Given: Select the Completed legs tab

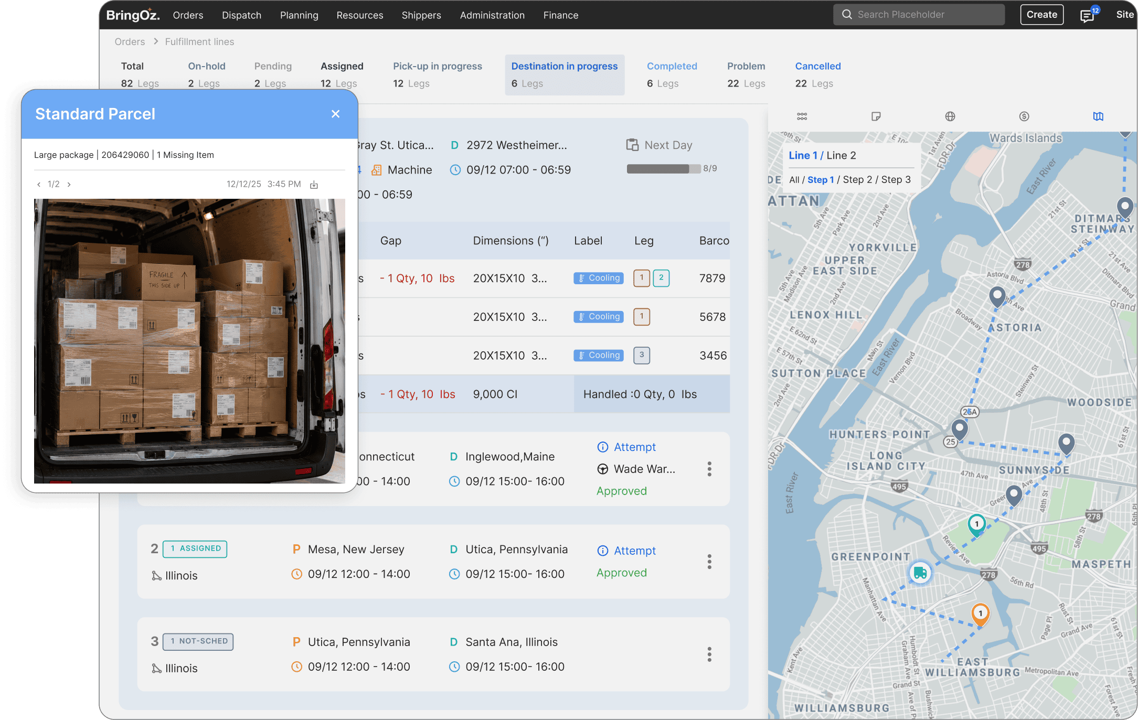Looking at the screenshot, I should pyautogui.click(x=672, y=74).
